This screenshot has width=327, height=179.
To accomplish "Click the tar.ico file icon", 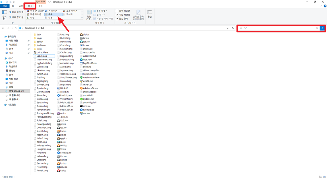I will point(81,38).
